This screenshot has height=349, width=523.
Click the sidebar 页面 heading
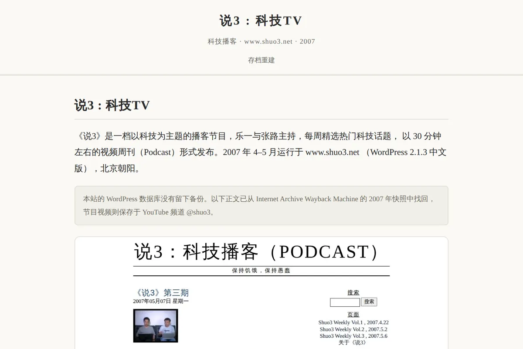click(x=353, y=315)
